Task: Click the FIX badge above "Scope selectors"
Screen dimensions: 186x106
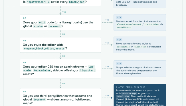Action: [119, 64]
